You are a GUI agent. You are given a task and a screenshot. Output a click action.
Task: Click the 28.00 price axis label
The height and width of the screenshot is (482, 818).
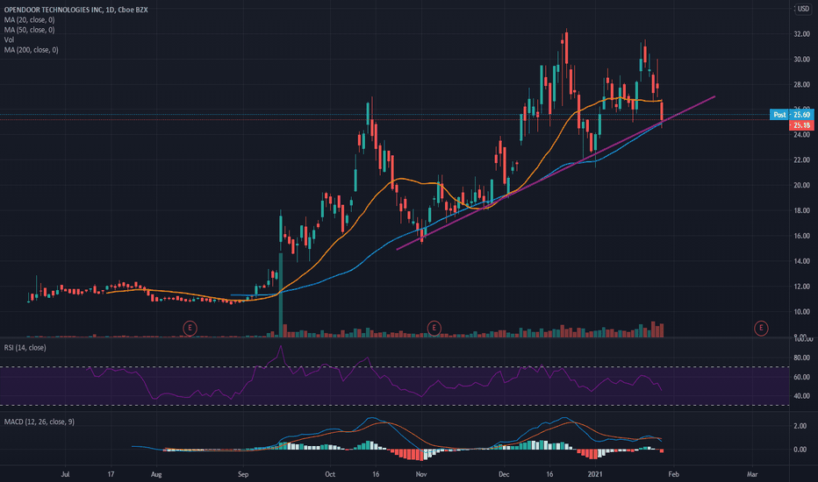[802, 84]
